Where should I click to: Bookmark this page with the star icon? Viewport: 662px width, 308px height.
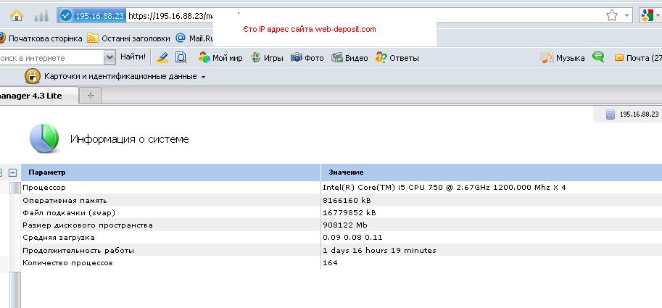[x=611, y=16]
